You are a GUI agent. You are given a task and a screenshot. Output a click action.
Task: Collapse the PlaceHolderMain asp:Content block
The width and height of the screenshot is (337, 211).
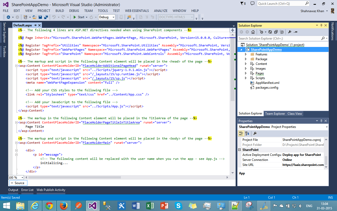(16, 143)
